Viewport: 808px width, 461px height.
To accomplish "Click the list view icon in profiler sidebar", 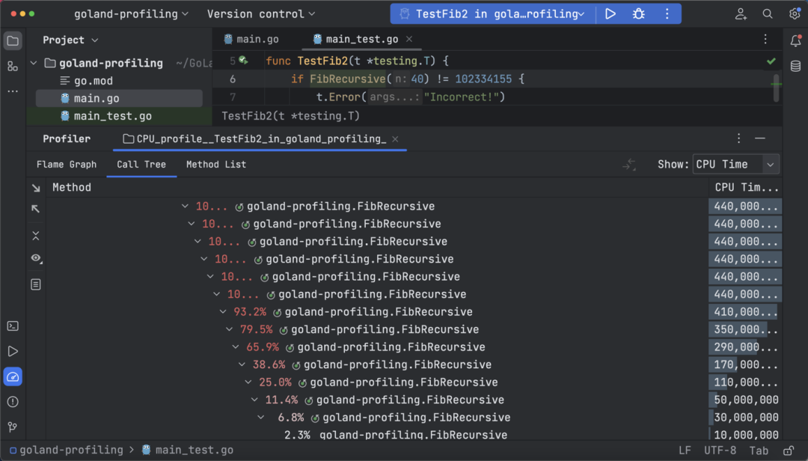I will point(36,284).
